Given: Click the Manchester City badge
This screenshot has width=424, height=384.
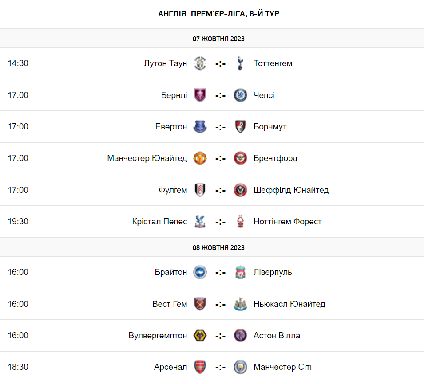Looking at the screenshot, I should pos(240,367).
